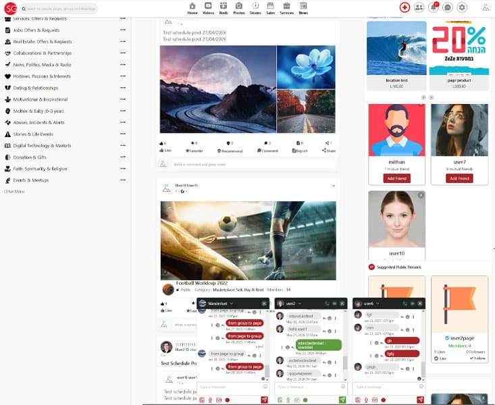The image size is (495, 405).
Task: Start voice call in user6 chat
Action: coord(405,304)
